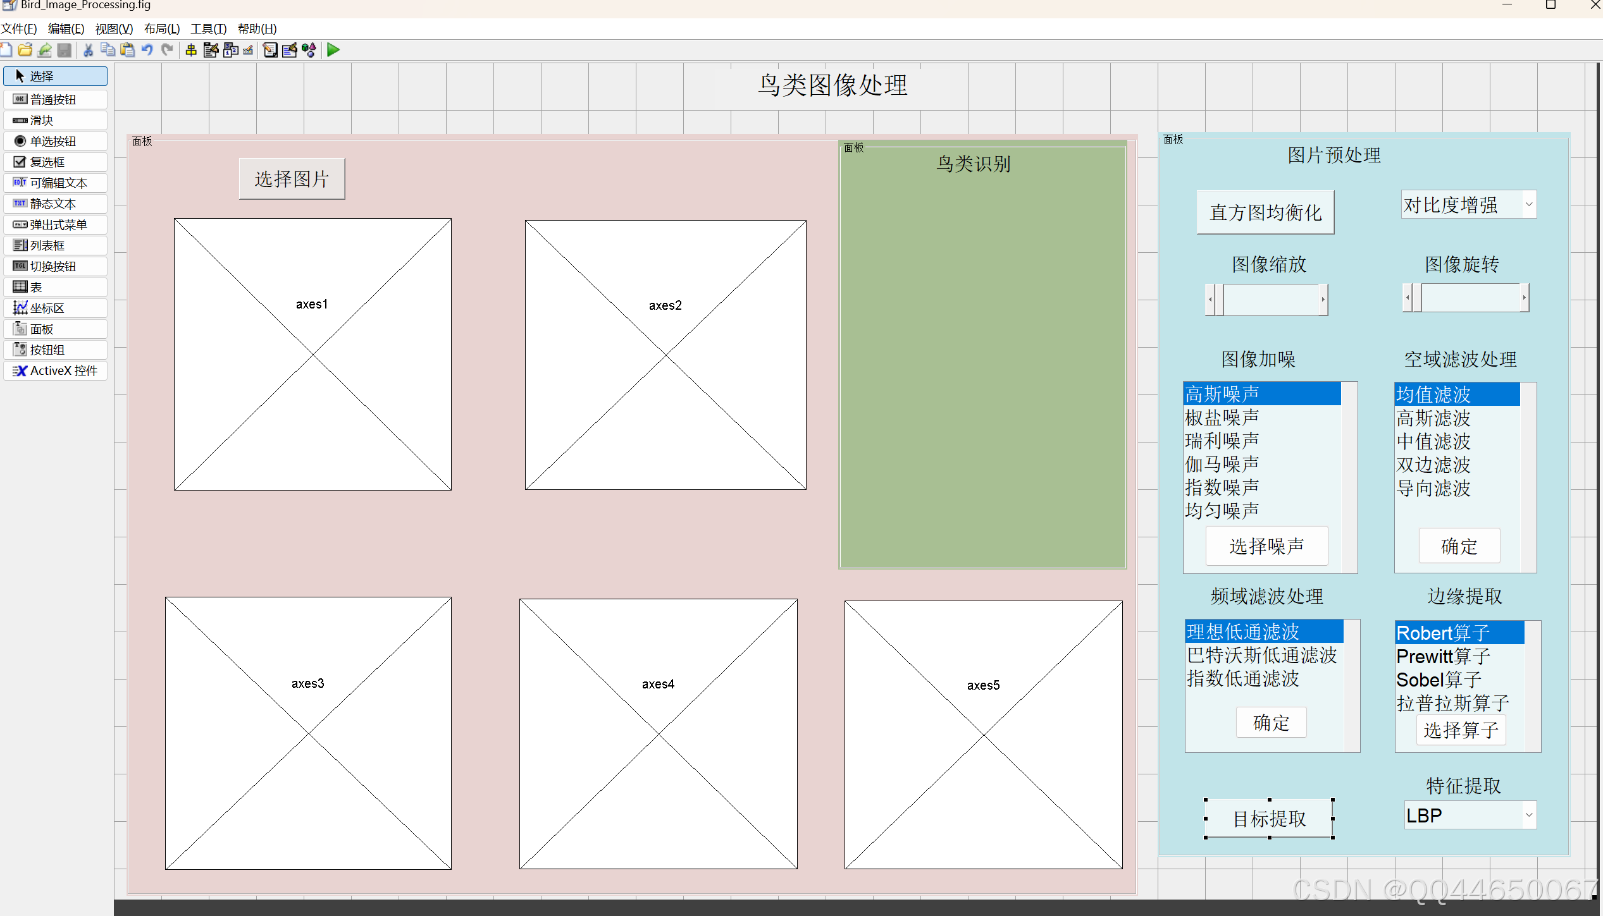Open the 布局(L) menu
Image resolution: width=1603 pixels, height=916 pixels.
pos(162,29)
